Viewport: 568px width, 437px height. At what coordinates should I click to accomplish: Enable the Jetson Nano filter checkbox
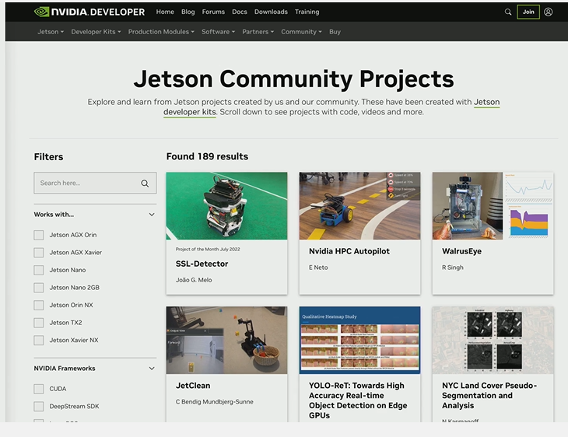39,270
